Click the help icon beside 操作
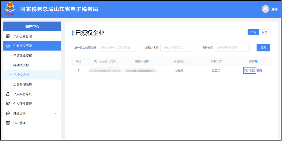The width and height of the screenshot is (282, 141). click(x=256, y=61)
